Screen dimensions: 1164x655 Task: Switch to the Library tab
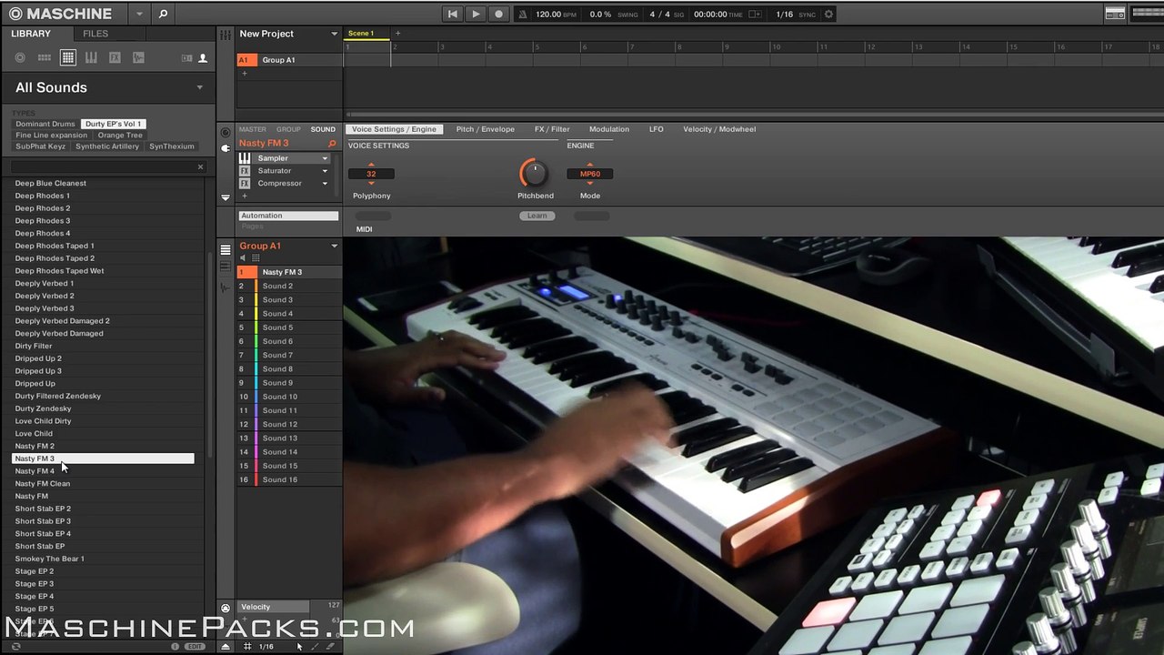31,34
